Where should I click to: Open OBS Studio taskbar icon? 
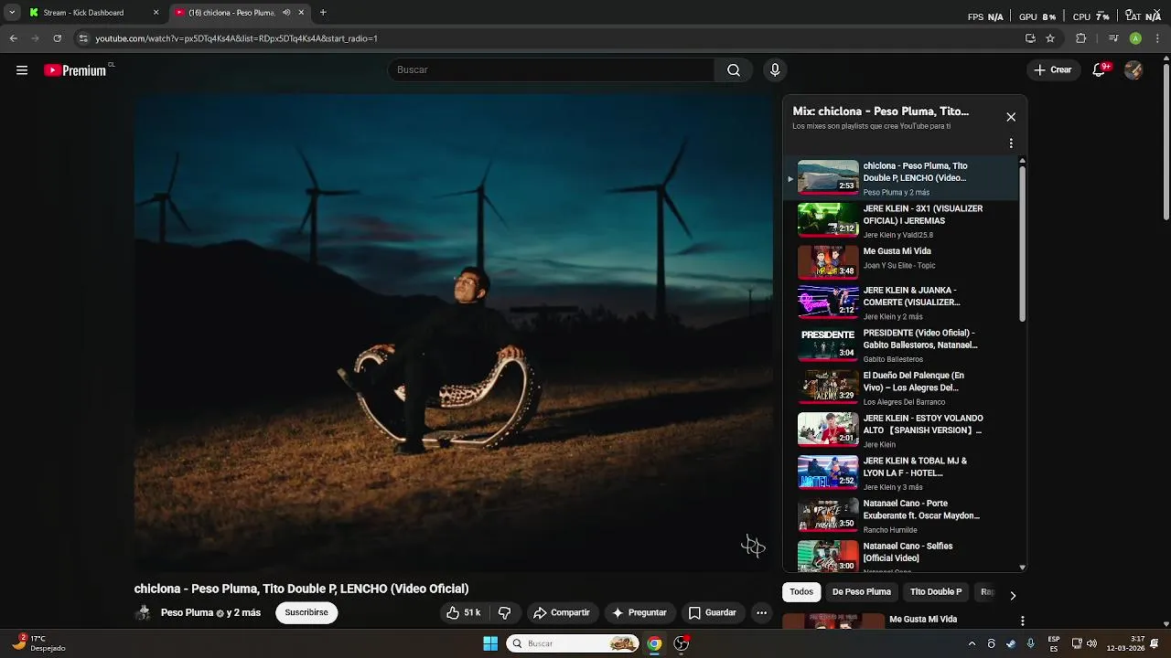coord(682,643)
